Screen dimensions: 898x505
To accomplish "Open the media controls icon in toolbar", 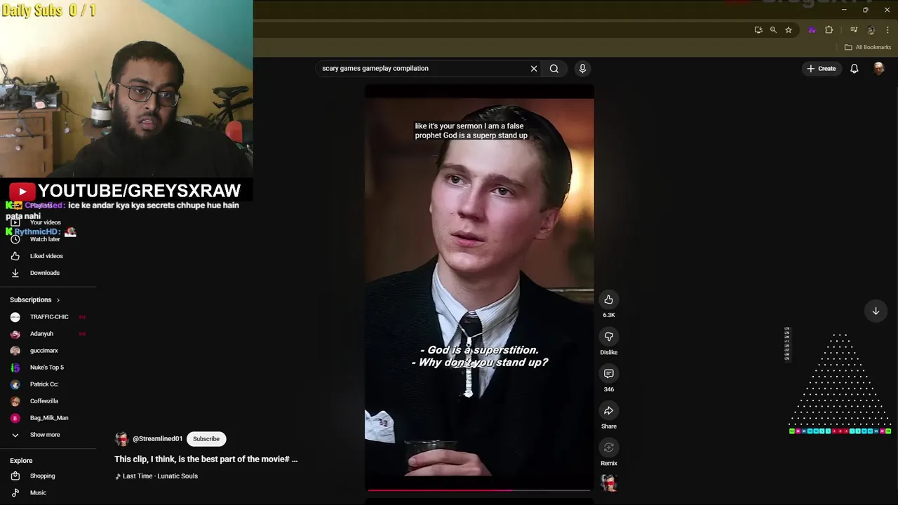I will (x=854, y=30).
